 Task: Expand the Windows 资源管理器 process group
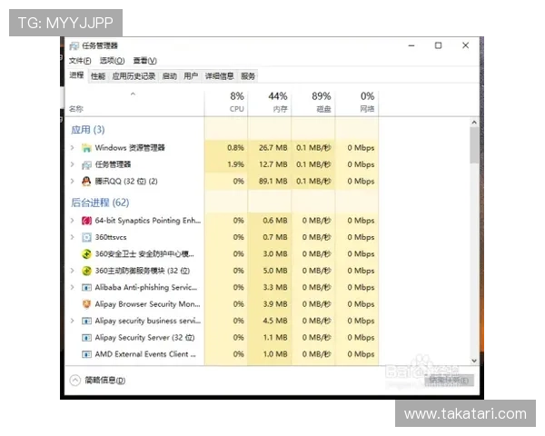coord(73,148)
